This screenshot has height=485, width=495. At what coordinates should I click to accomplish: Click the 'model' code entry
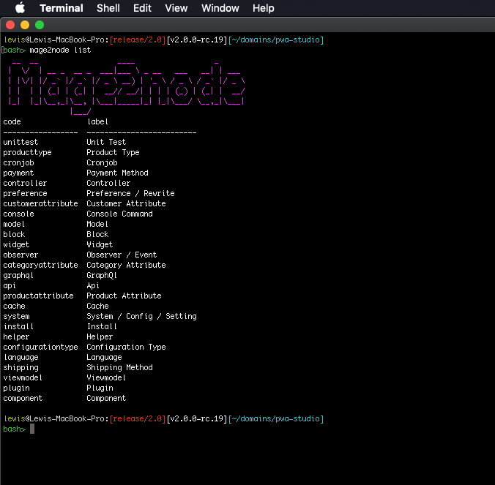point(14,224)
